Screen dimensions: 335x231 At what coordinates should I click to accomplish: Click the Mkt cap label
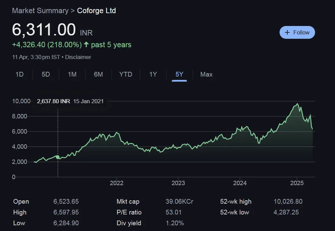[128, 202]
